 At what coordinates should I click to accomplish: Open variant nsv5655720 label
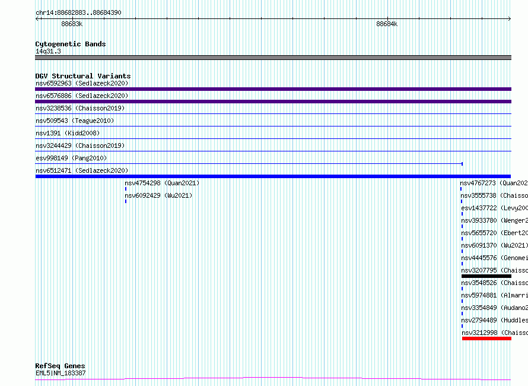coord(494,233)
